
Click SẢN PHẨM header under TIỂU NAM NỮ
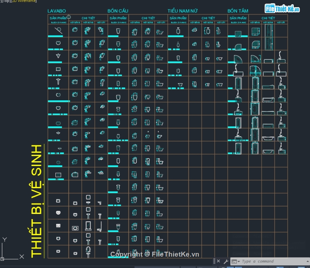(x=178, y=18)
